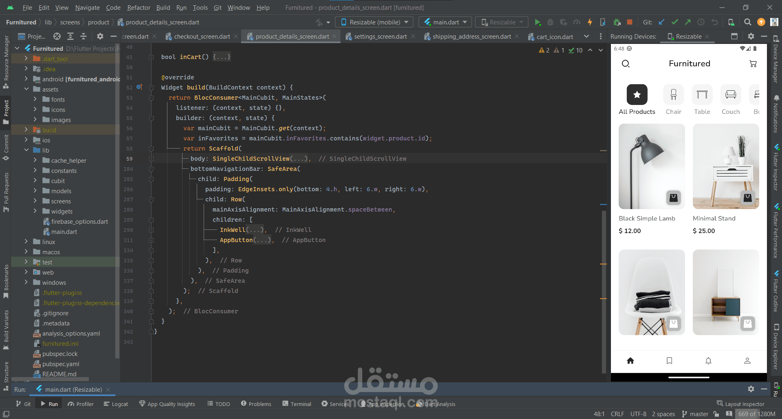This screenshot has height=419, width=782.
Task: Show Git history clock icon
Action: 701,22
